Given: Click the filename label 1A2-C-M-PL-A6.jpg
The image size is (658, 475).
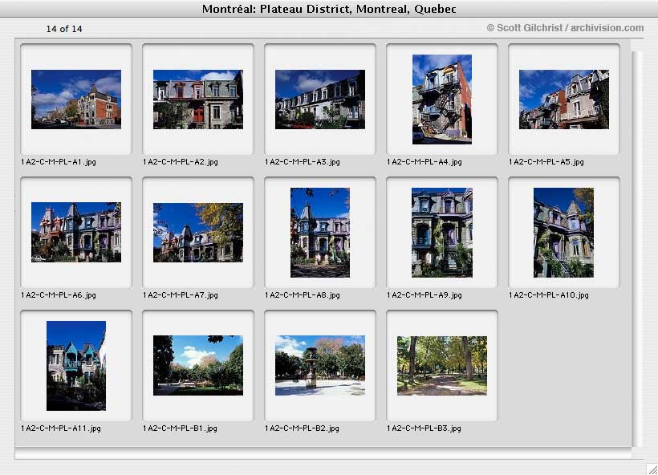Looking at the screenshot, I should click(x=59, y=295).
